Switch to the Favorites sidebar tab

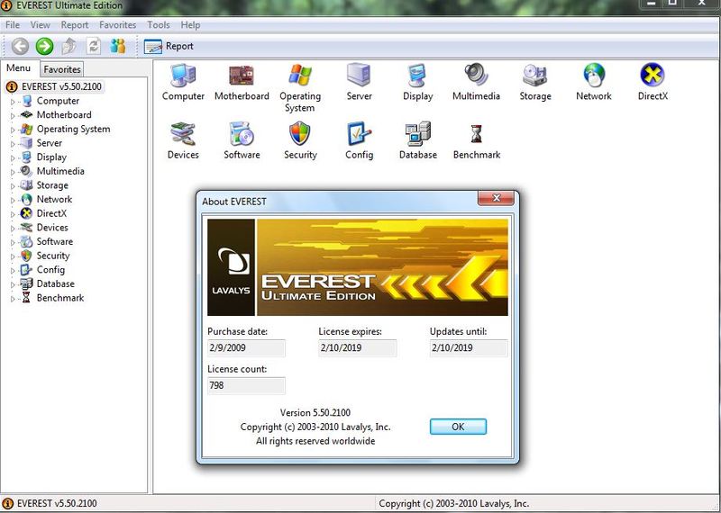pyautogui.click(x=62, y=69)
